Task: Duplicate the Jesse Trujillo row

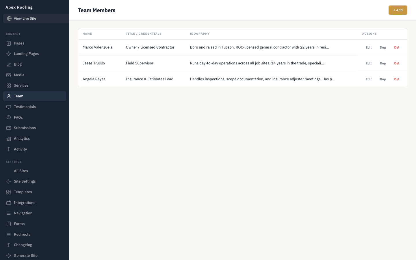Action: coord(383,63)
